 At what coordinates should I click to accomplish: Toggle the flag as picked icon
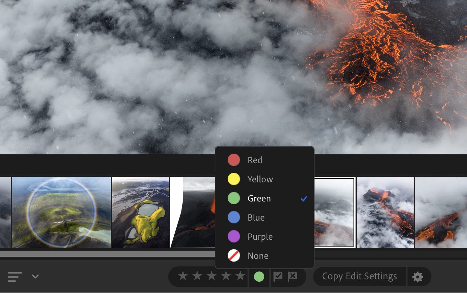278,276
